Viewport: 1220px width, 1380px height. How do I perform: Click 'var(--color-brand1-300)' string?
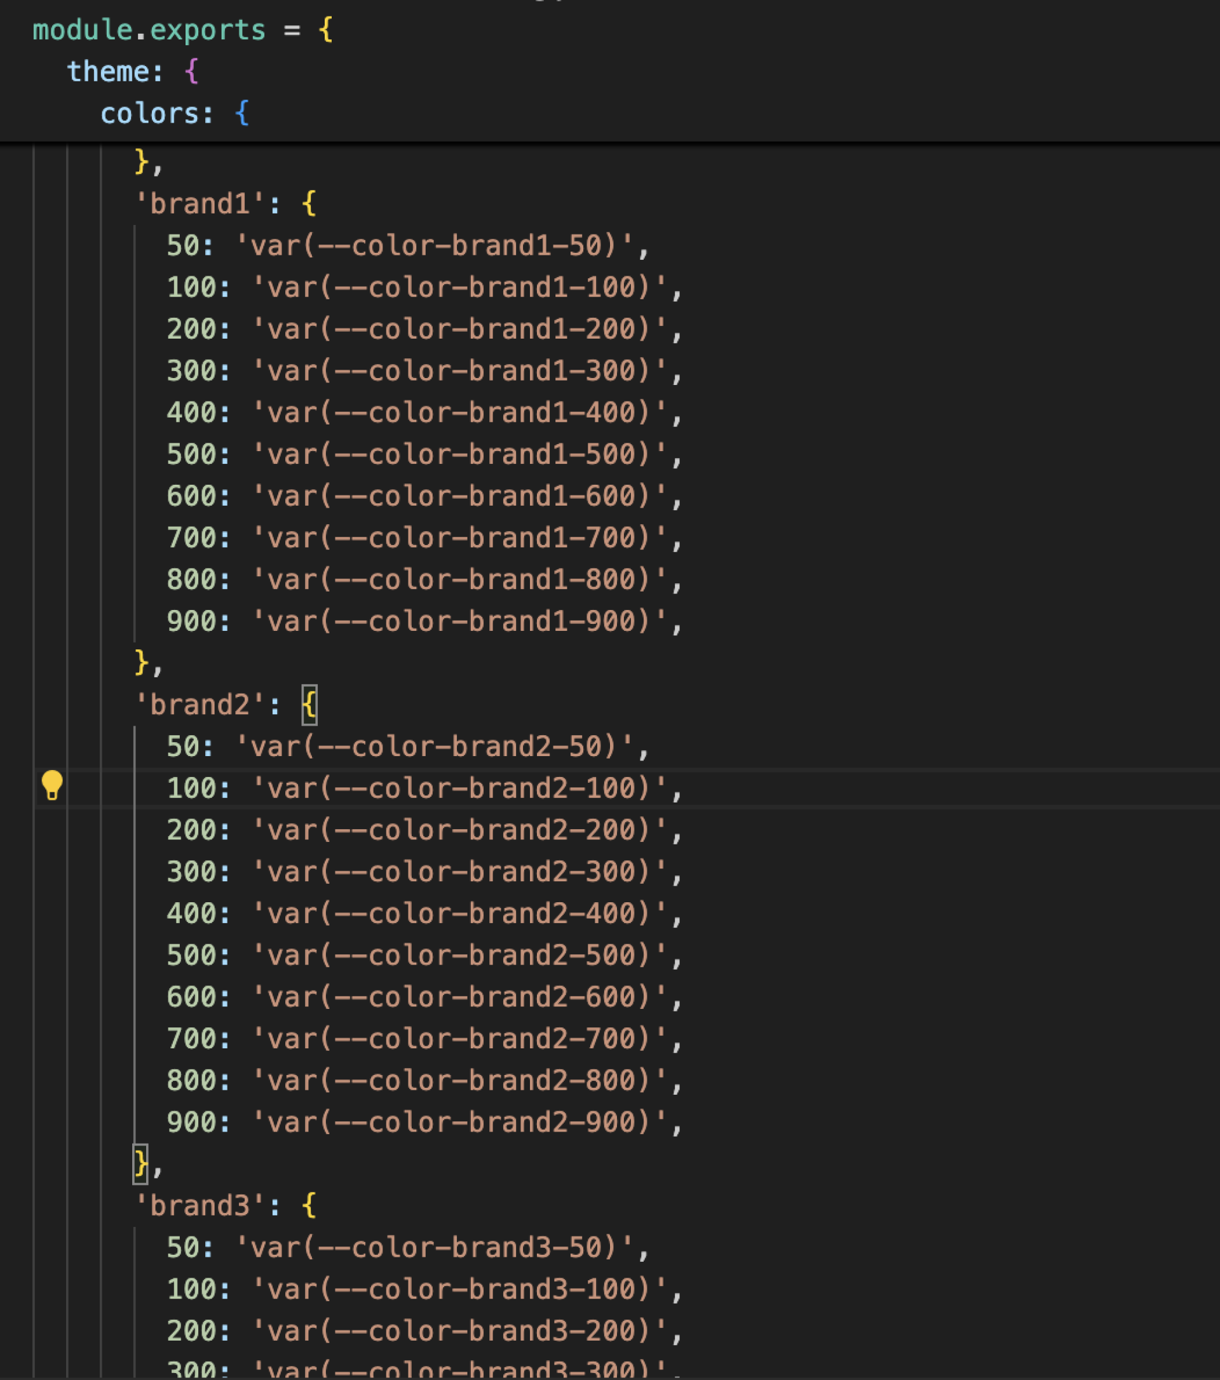459,370
